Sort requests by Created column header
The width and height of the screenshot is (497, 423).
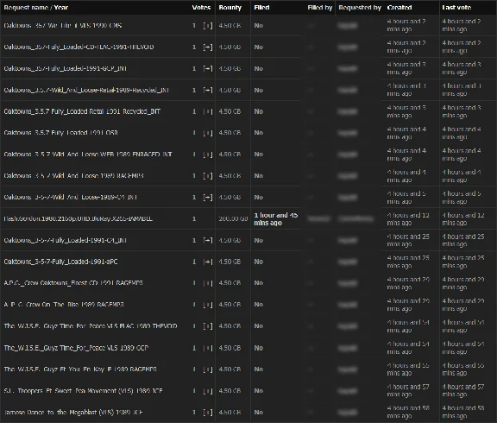[399, 7]
